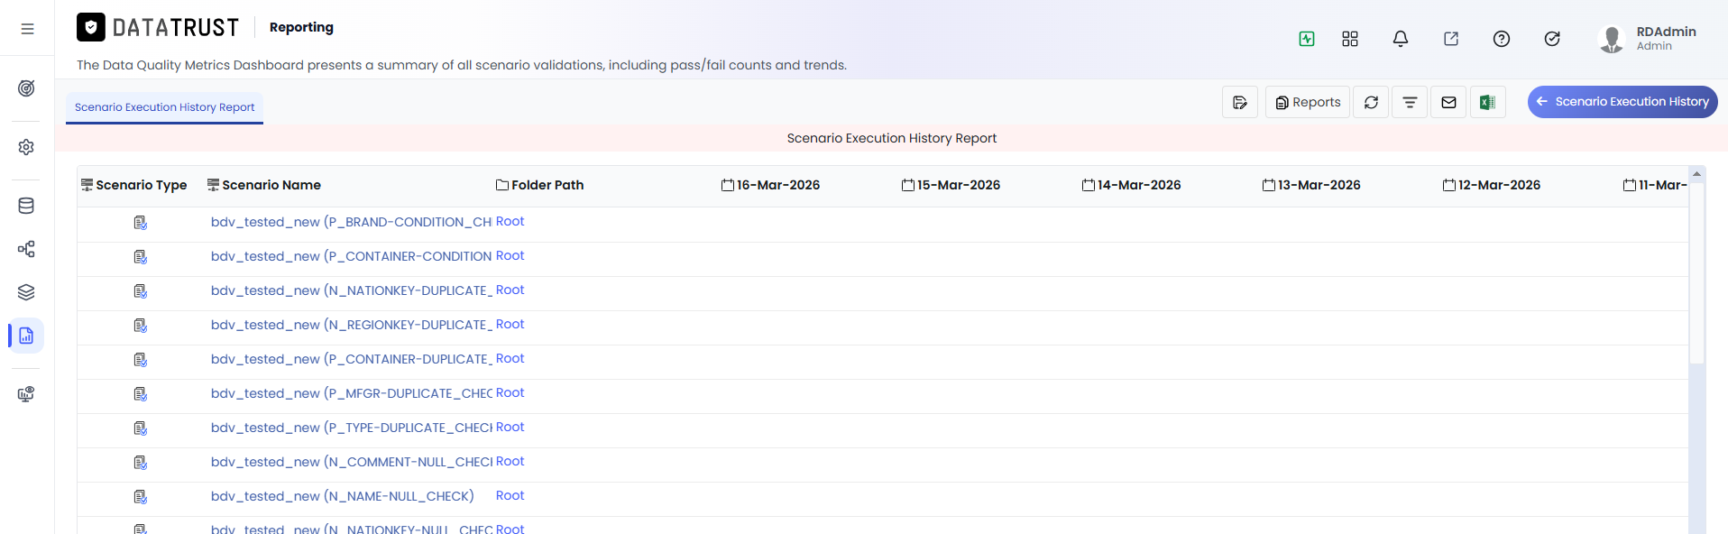Click the notifications bell icon

(1401, 39)
